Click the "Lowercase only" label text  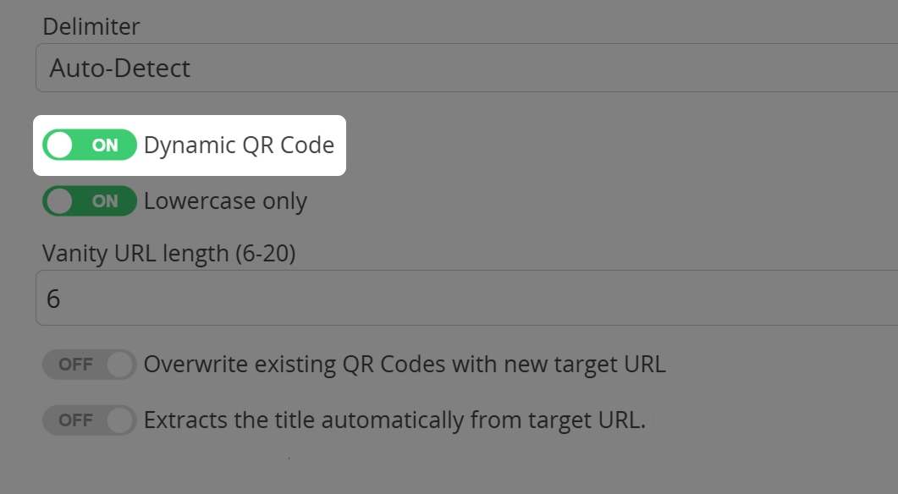coord(225,201)
